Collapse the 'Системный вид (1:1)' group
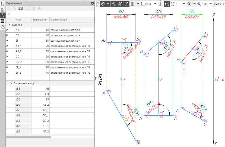Image resolution: width=225 pixels, height=147 pixels. click(12, 83)
